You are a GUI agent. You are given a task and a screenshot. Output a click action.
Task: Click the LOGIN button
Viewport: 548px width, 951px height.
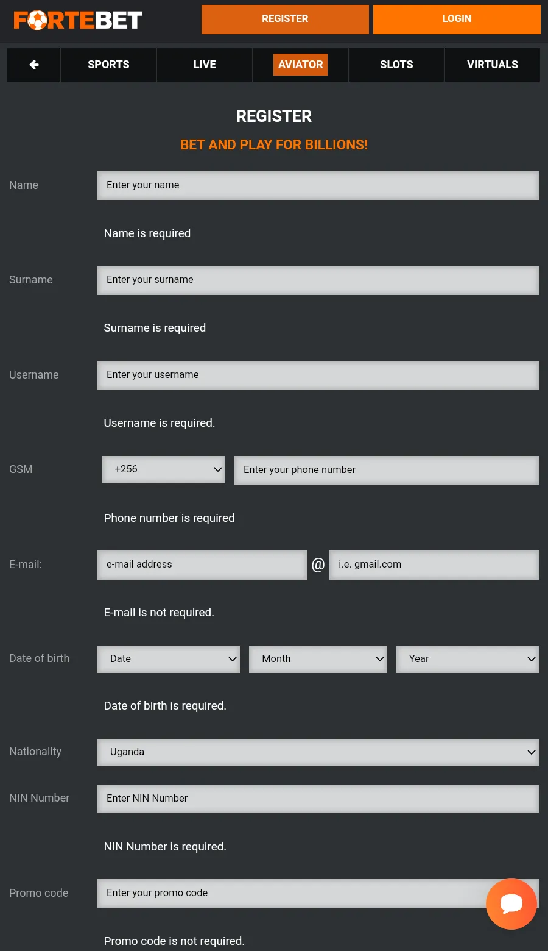click(457, 19)
